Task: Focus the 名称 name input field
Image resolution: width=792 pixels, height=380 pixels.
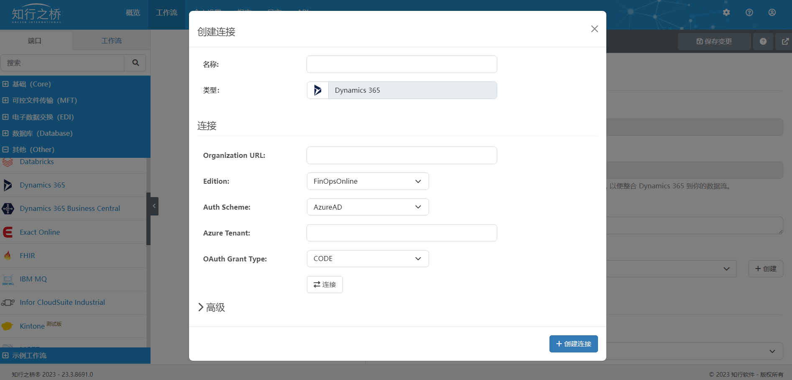Action: point(402,64)
